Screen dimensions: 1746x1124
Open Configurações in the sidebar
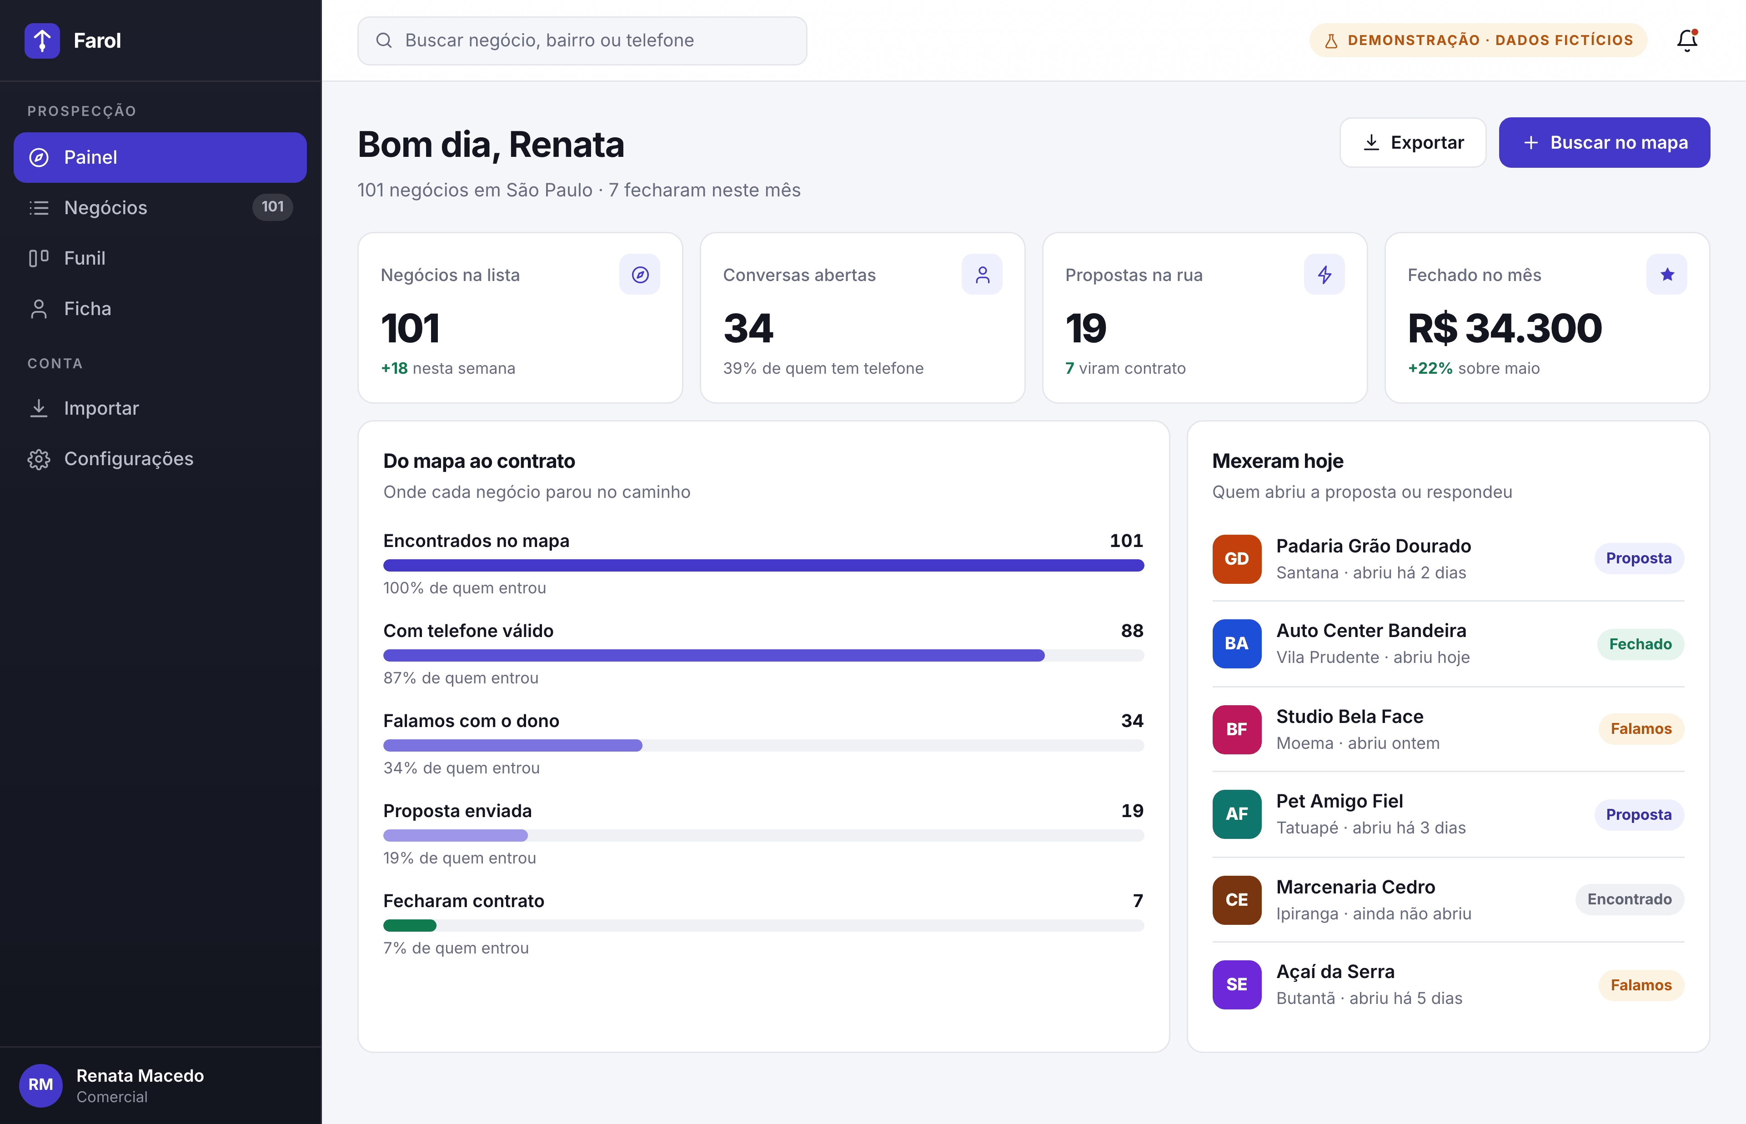click(160, 459)
